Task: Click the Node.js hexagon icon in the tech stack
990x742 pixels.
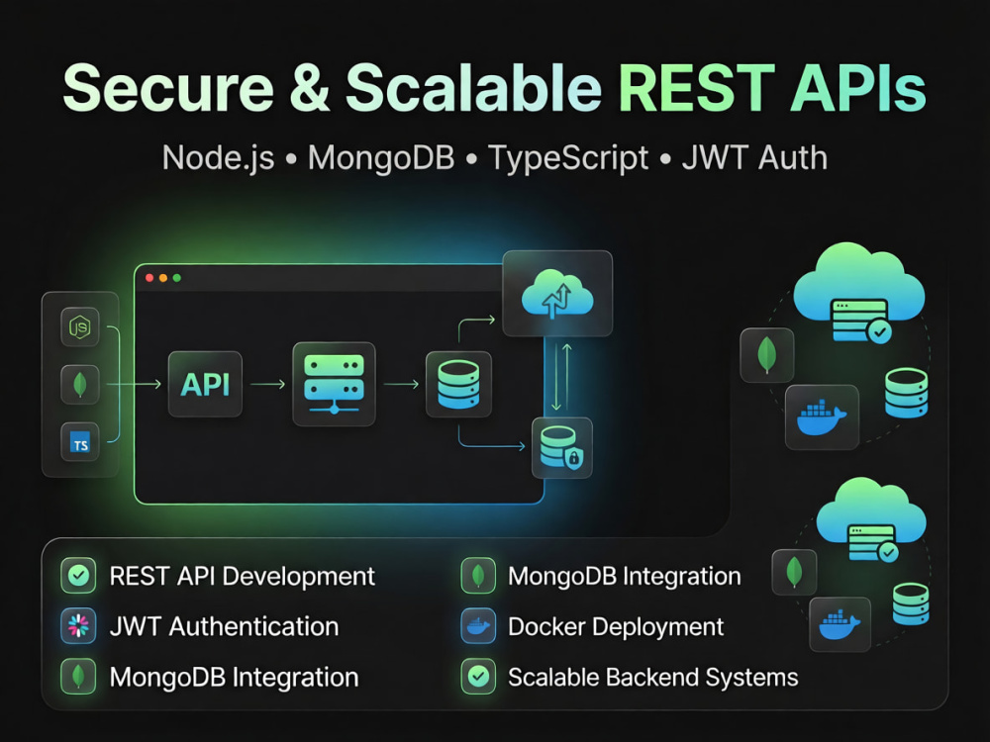Action: coord(80,326)
